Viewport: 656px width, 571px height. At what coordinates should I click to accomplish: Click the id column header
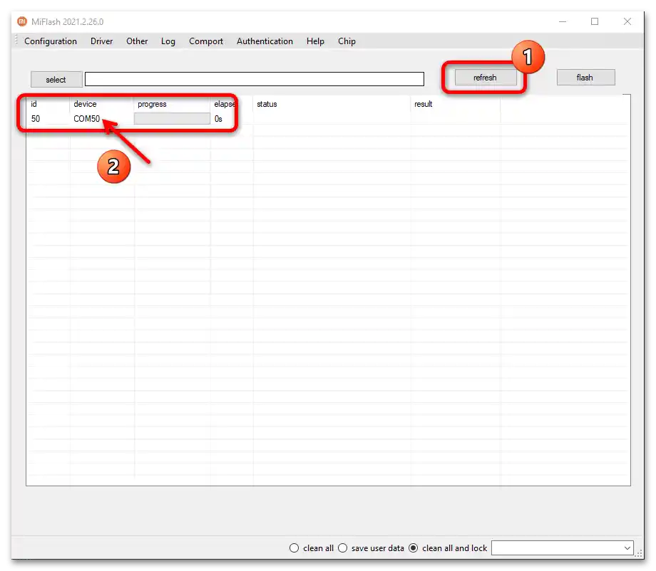34,104
